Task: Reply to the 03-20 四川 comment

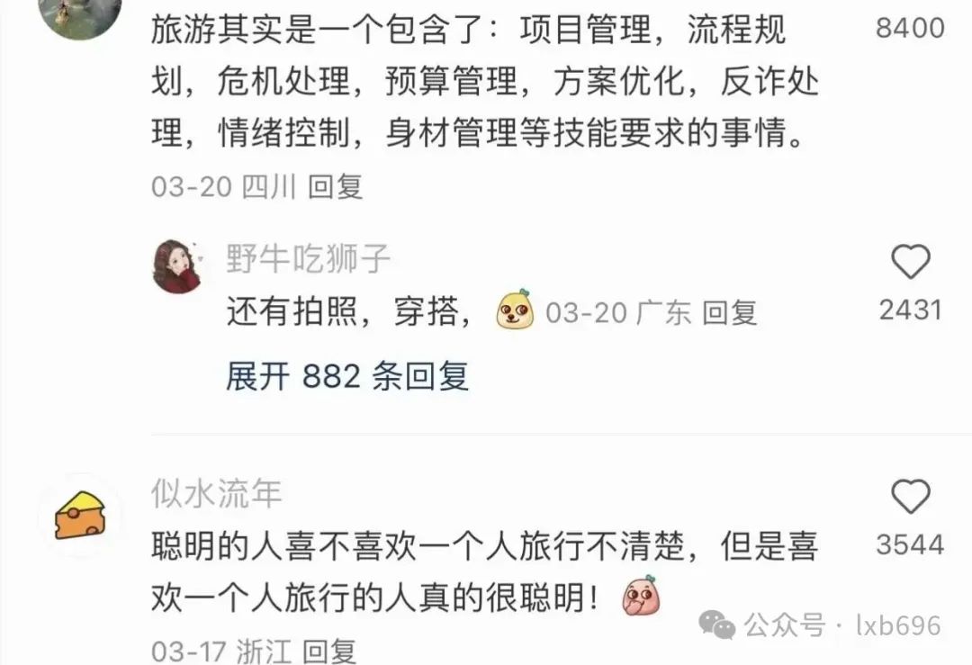Action: click(336, 186)
